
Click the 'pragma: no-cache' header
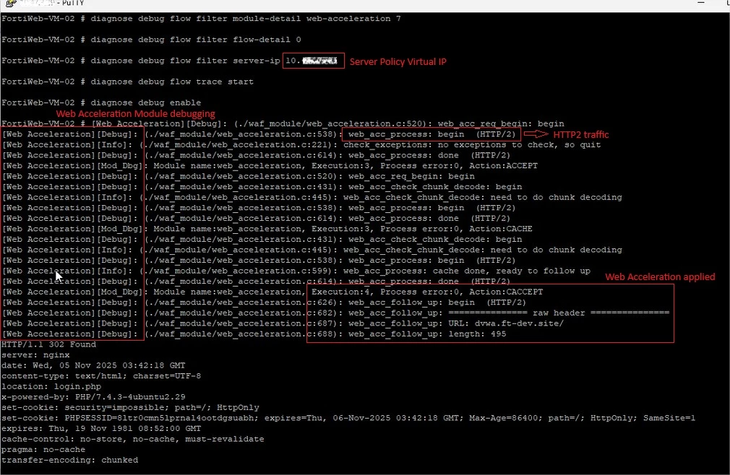point(43,450)
